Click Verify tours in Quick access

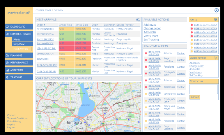195,72
